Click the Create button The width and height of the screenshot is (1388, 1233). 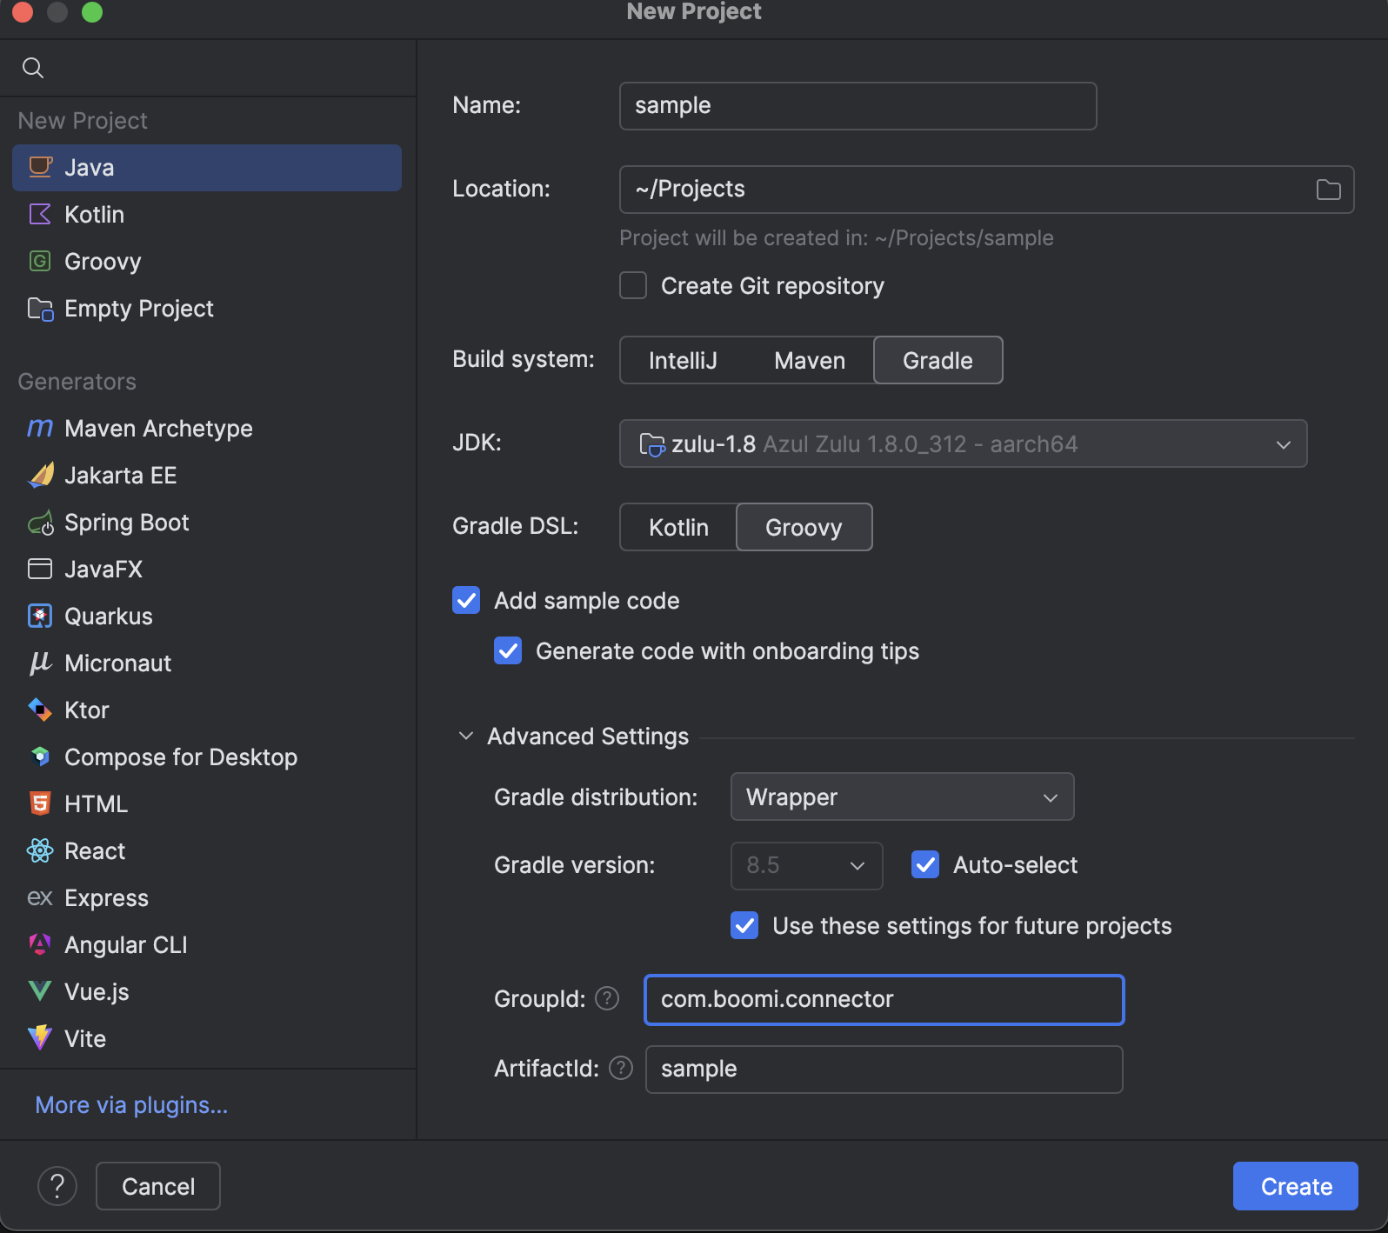1295,1186
